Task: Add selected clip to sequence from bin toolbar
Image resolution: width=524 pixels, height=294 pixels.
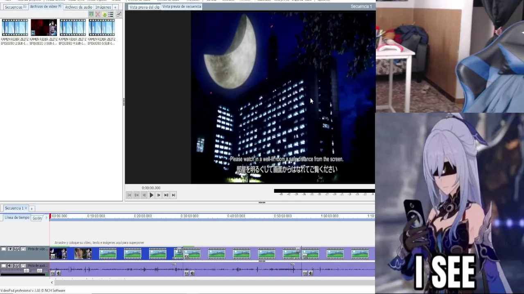Action: click(91, 14)
